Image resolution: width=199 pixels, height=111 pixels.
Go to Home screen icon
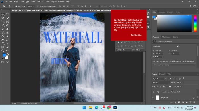click(x=4, y=6)
